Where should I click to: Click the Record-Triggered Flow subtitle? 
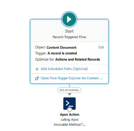[x=69, y=37]
